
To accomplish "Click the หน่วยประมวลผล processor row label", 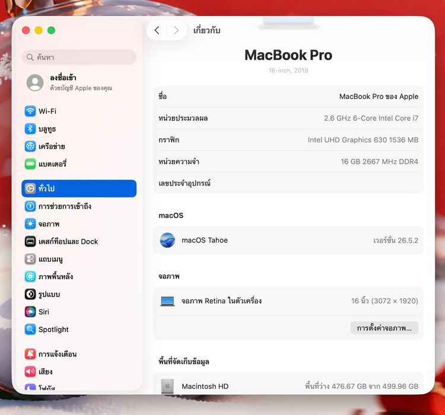I will pyautogui.click(x=183, y=119).
